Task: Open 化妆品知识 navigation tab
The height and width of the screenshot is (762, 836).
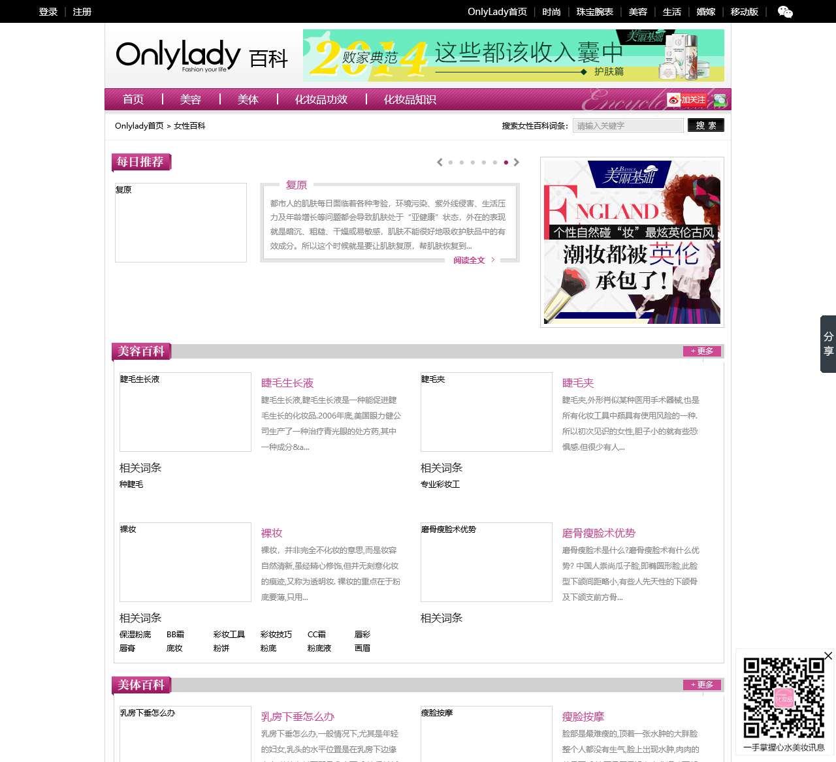Action: [410, 99]
